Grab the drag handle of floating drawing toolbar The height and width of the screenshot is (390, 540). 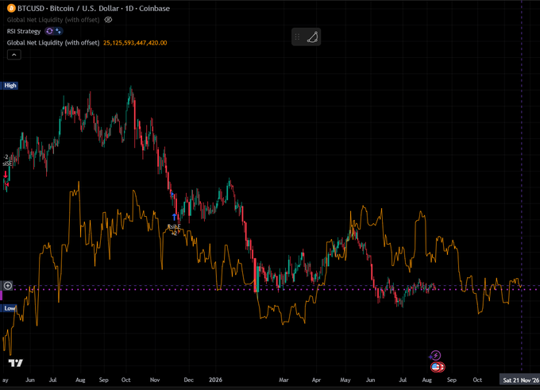(297, 37)
